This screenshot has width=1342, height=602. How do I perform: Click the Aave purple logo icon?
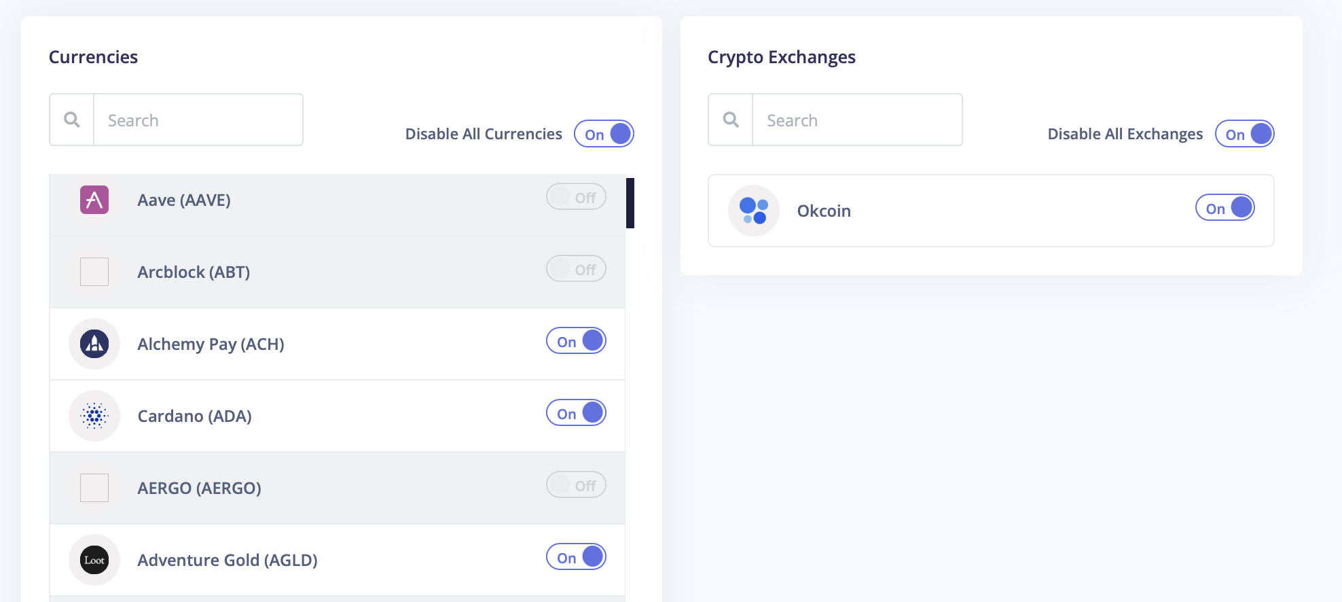[94, 200]
